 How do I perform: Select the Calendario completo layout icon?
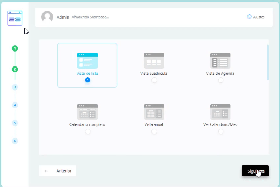pyautogui.click(x=87, y=112)
